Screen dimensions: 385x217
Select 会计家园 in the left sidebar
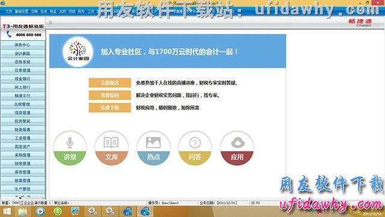coord(23,54)
